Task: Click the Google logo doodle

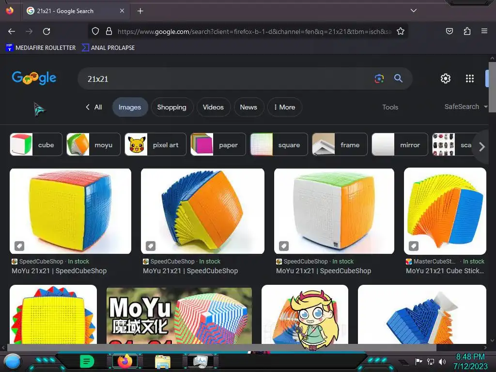Action: (x=34, y=78)
